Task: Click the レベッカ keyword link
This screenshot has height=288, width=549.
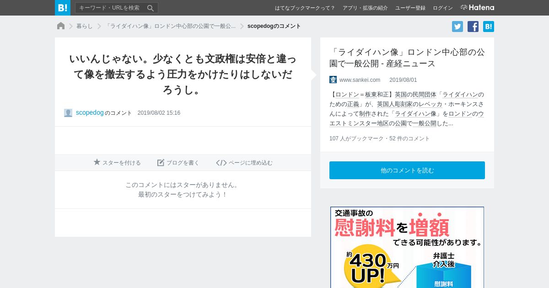Action: [x=431, y=104]
